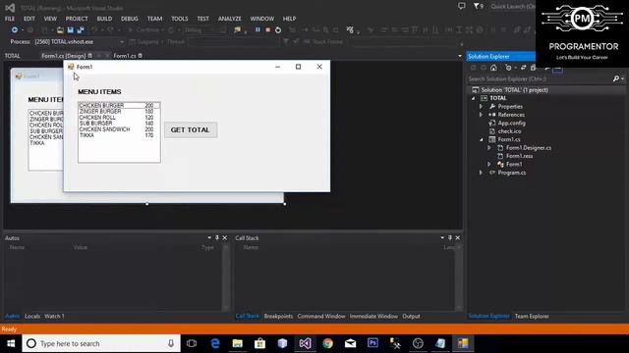Viewport: 629px width, 353px height.
Task: Open the document tabs overflow dropdown
Action: 460,56
